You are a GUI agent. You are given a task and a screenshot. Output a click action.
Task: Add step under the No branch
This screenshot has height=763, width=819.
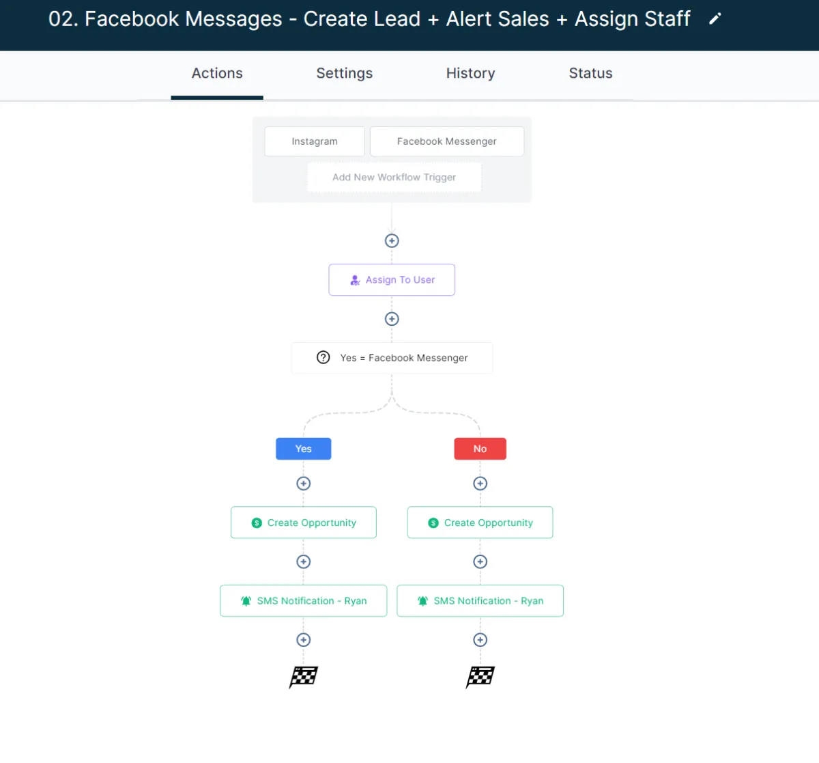(x=480, y=484)
